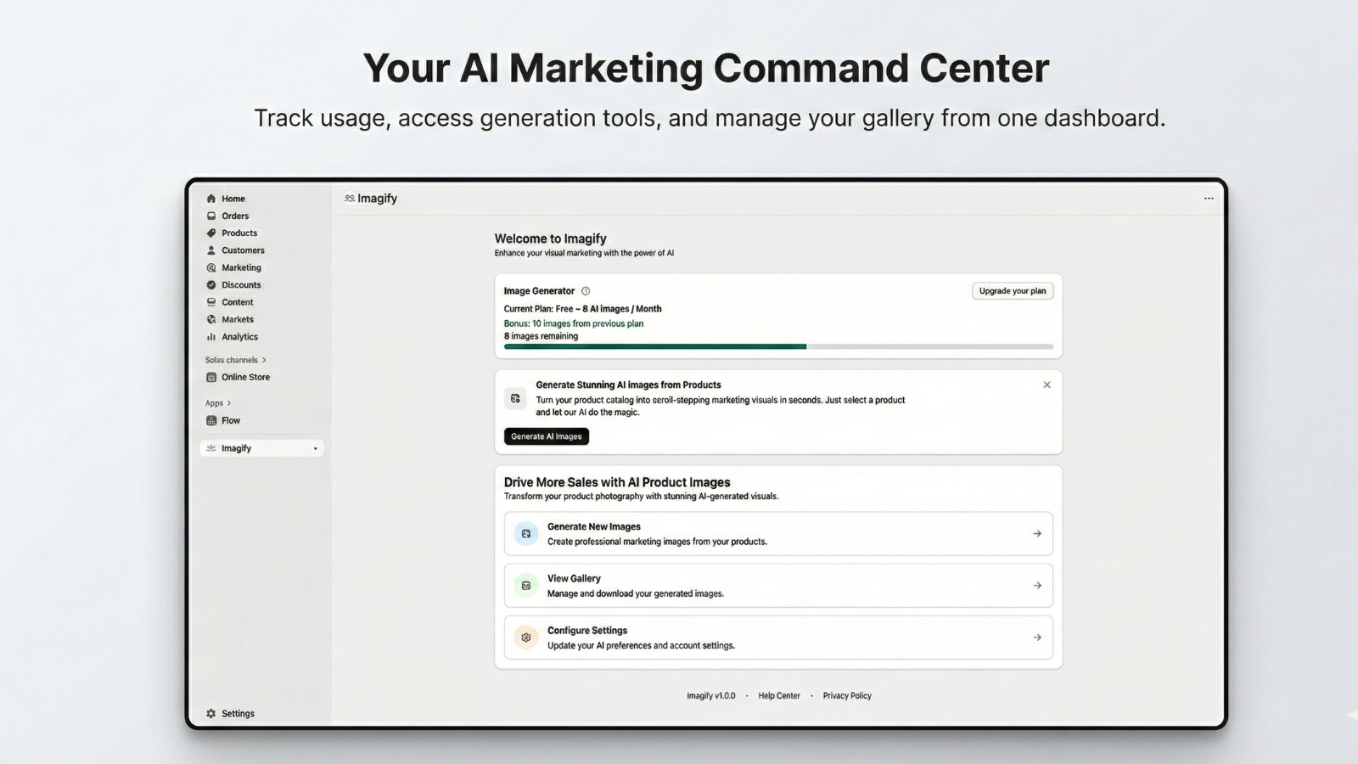The width and height of the screenshot is (1358, 764).
Task: Select the Customers icon
Action: [211, 250]
